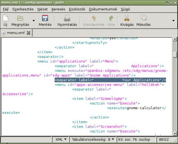Expand the Megnyitás recent files arrow

tap(34, 21)
